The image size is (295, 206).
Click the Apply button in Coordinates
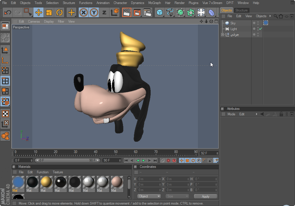coord(205,196)
